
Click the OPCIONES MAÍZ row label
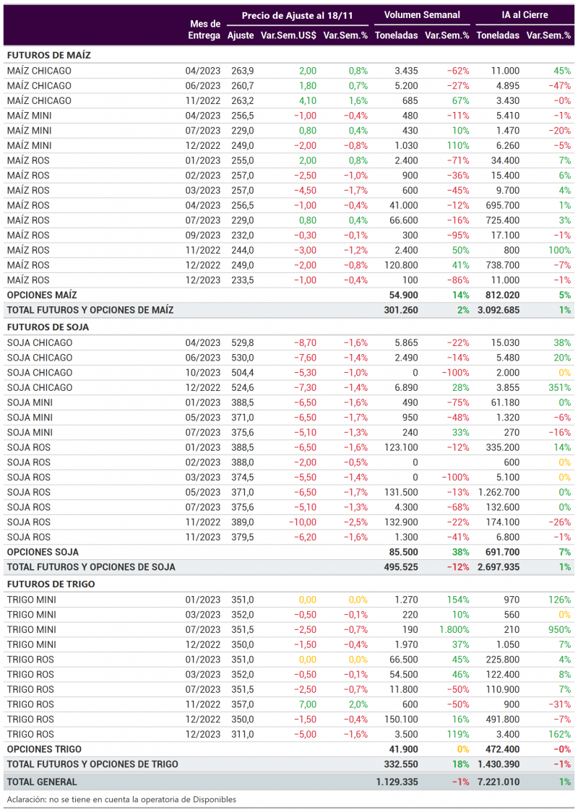(x=42, y=295)
